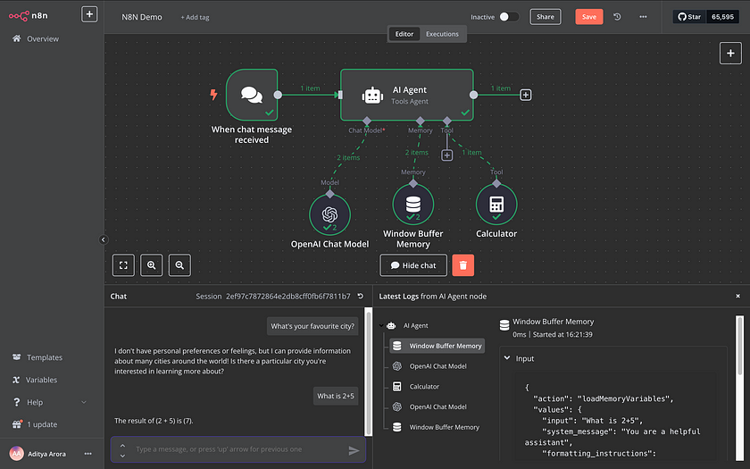Viewport: 750px width, 469px height.
Task: Select first OpenAI Chat Model log entry
Action: point(437,366)
